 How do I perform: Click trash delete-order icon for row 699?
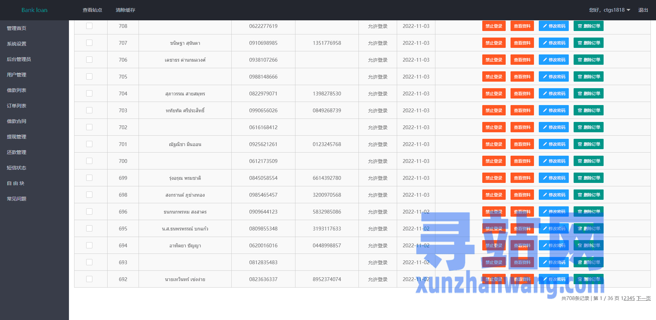coord(580,178)
